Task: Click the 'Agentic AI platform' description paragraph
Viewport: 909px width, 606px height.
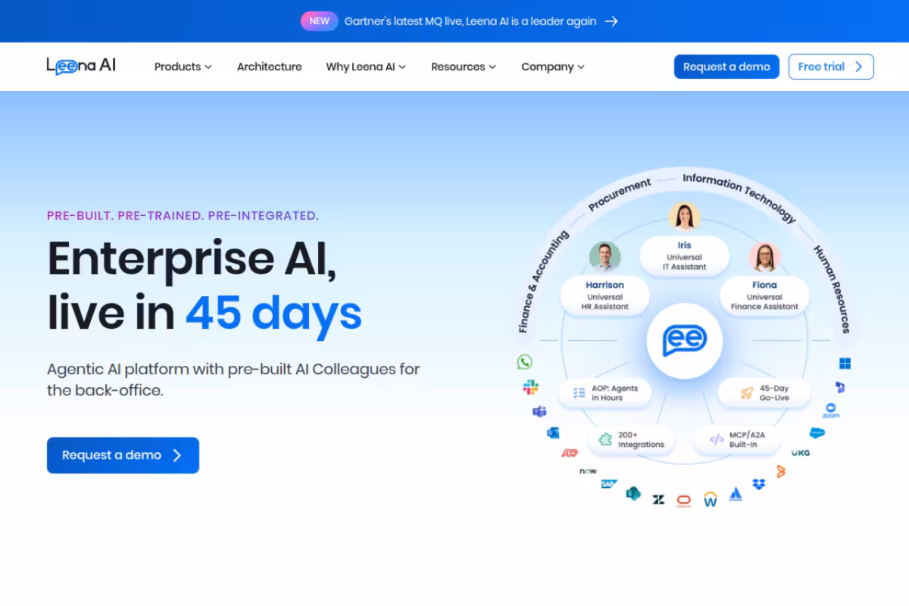Action: point(233,380)
